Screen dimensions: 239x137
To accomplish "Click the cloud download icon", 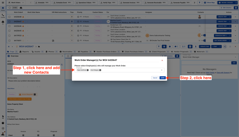I will click(21, 7).
